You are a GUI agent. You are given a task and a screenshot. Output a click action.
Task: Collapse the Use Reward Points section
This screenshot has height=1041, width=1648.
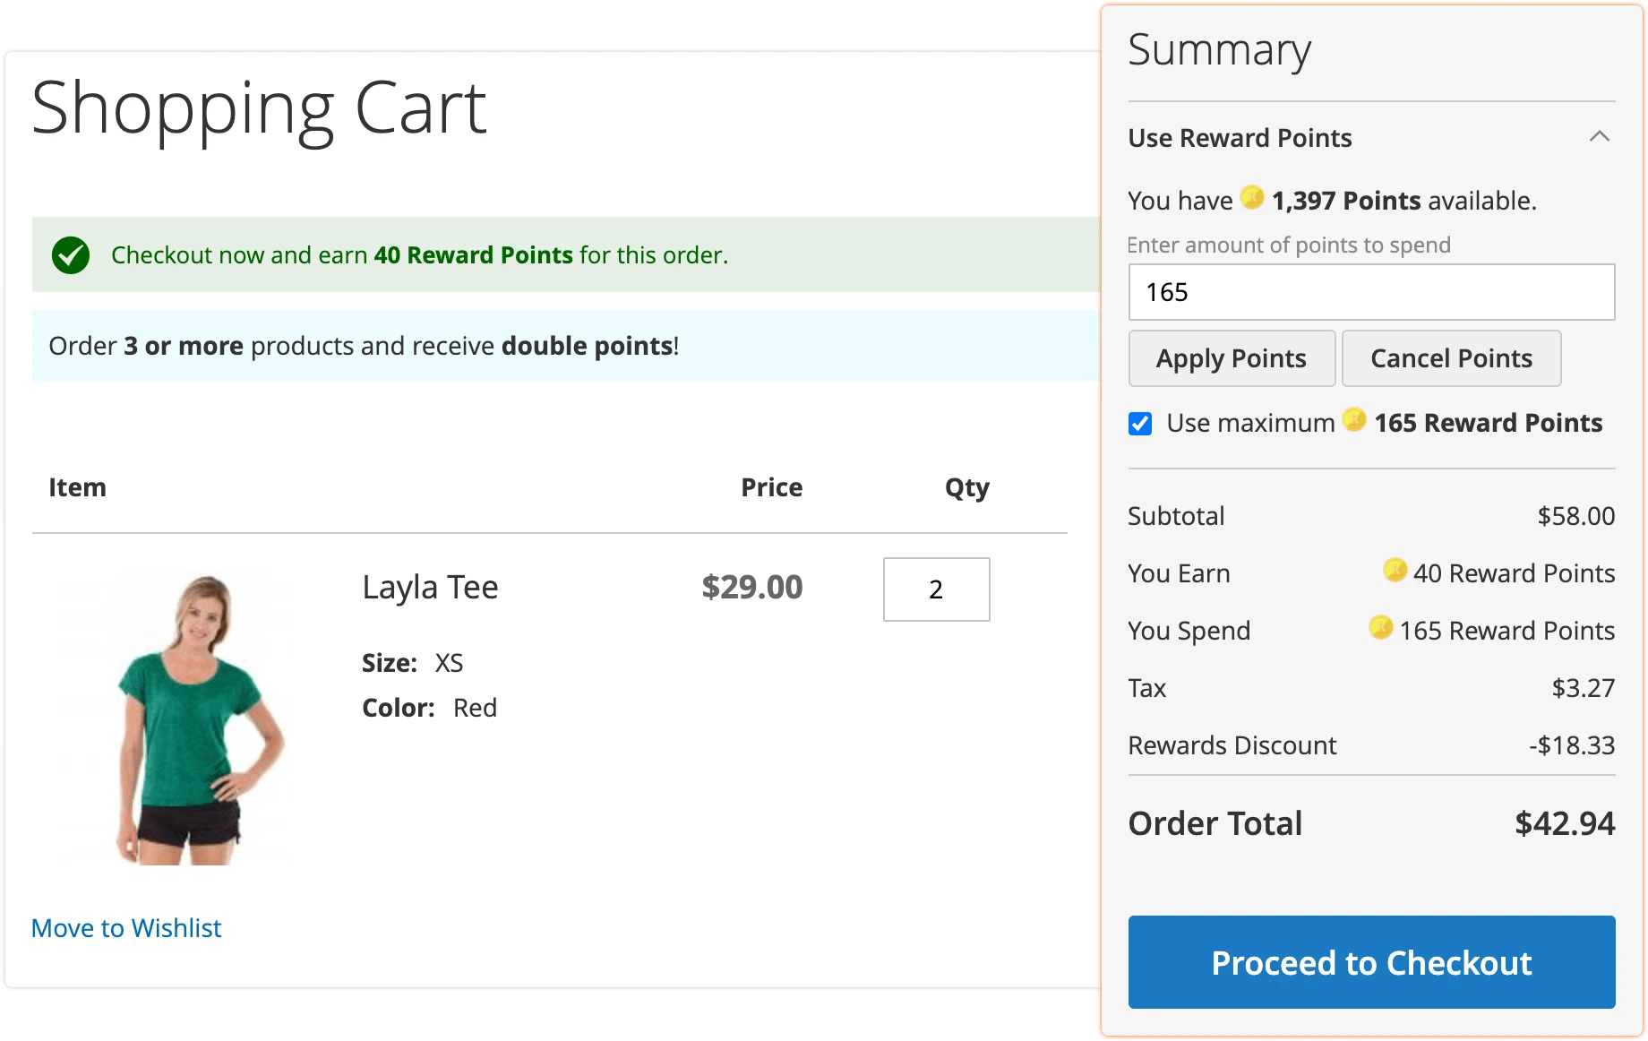click(1601, 136)
